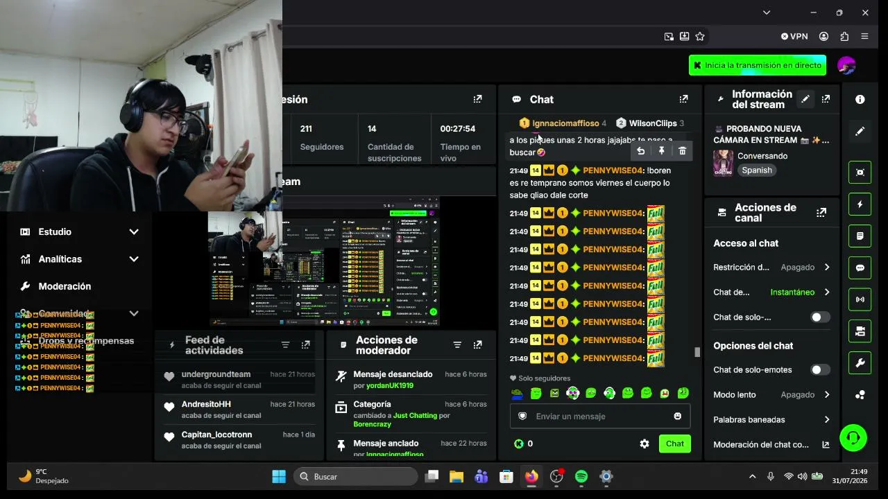888x499 pixels.
Task: Click the lightning bolt icon in the right sidebar
Action: [x=860, y=204]
